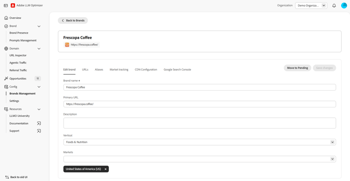Screen dimensions: 350x181
Task: Open LLMO University
Action: [20, 116]
